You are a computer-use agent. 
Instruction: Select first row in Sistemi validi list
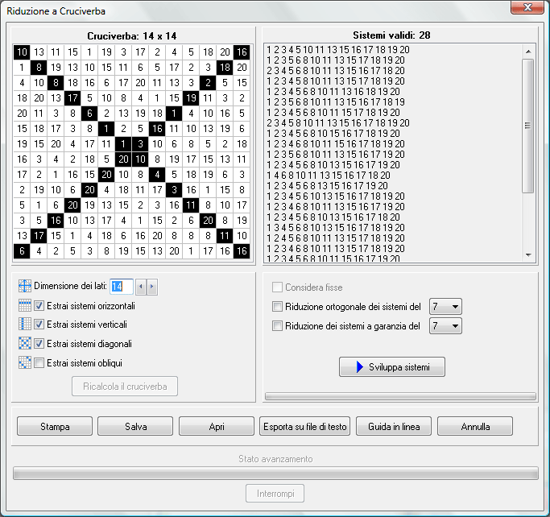point(338,50)
